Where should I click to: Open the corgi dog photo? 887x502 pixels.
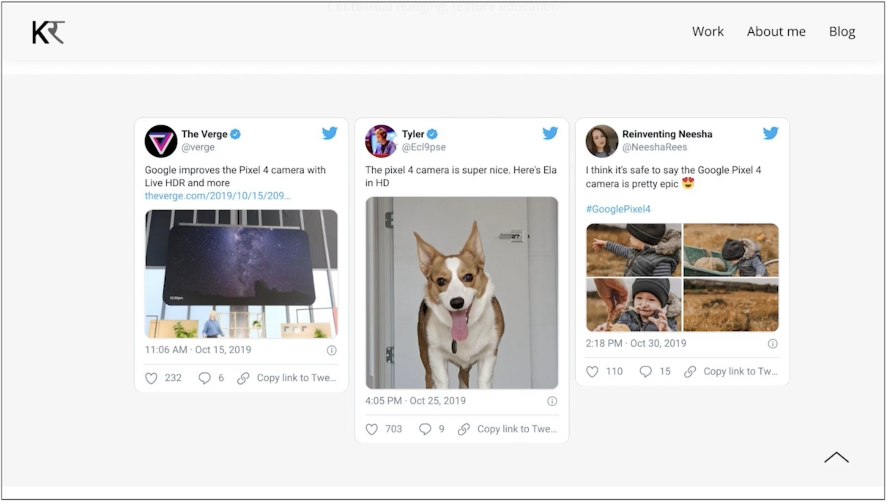(x=462, y=292)
